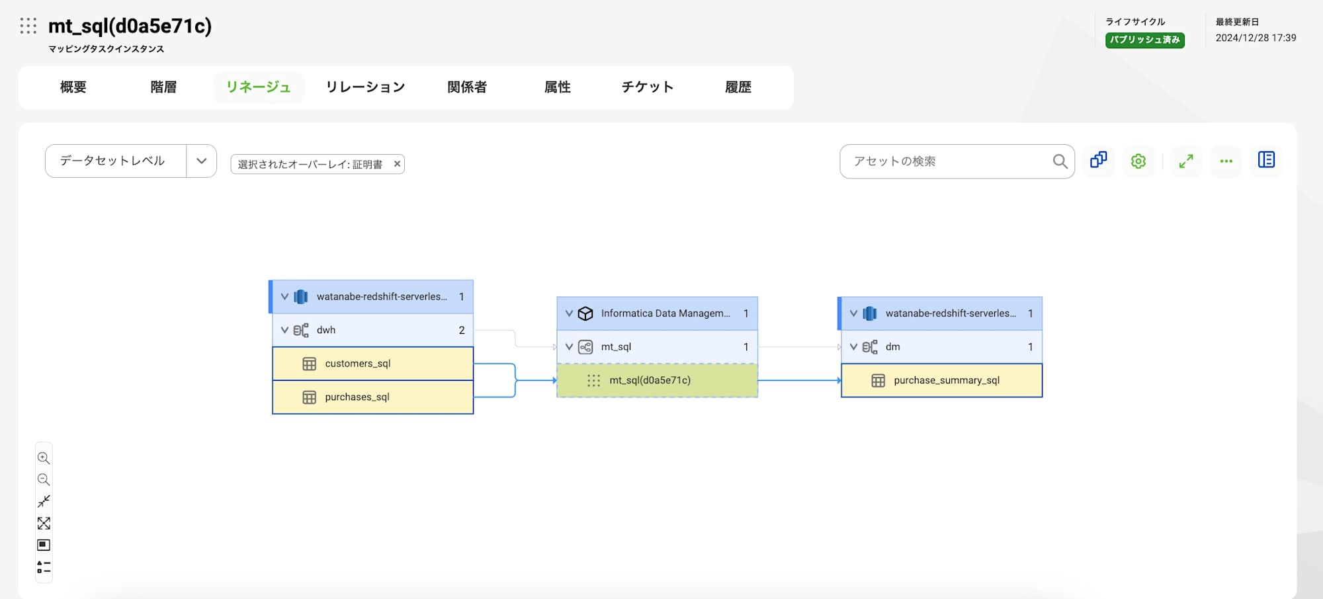Image resolution: width=1323 pixels, height=599 pixels.
Task: Open the 階層 tab
Action: pyautogui.click(x=163, y=87)
